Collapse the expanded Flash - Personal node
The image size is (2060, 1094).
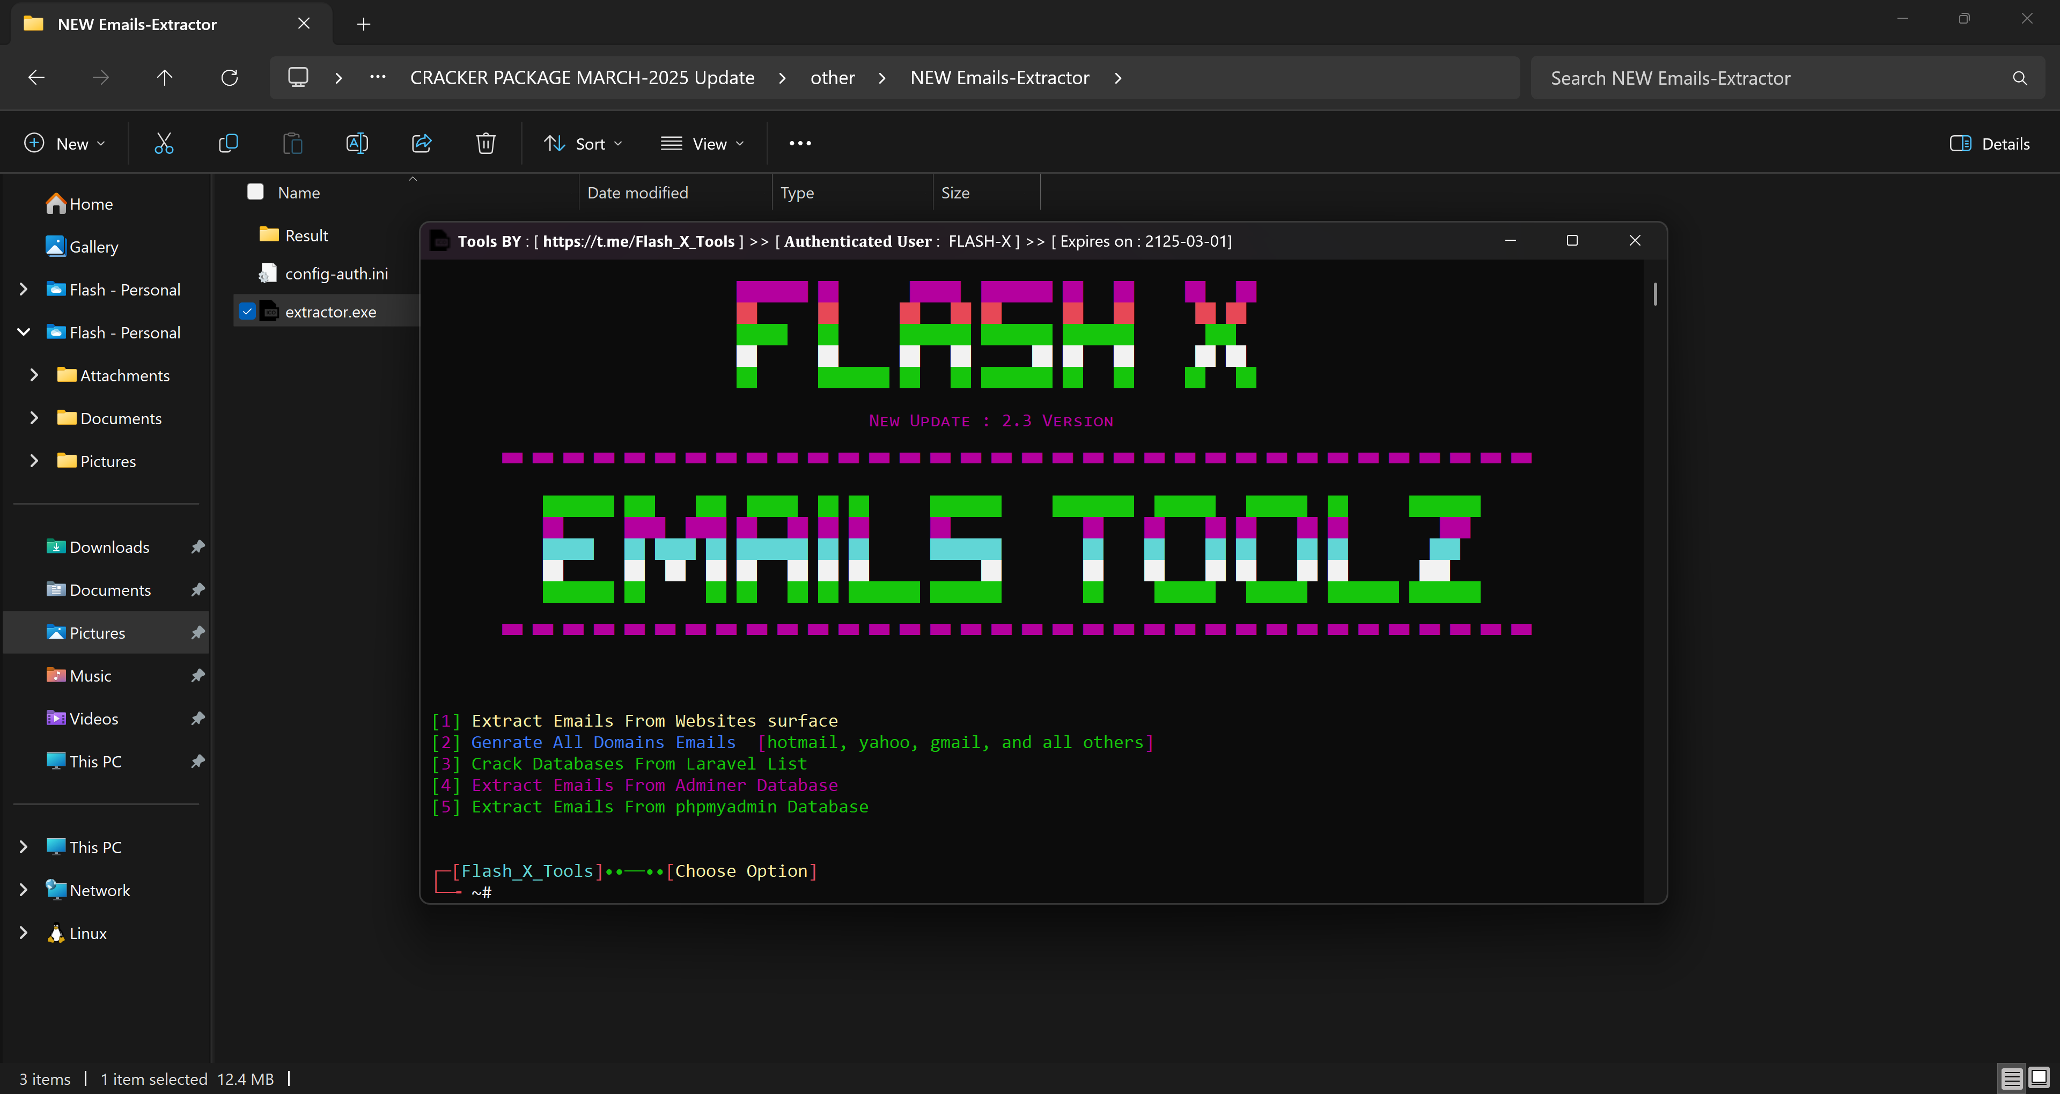click(24, 332)
